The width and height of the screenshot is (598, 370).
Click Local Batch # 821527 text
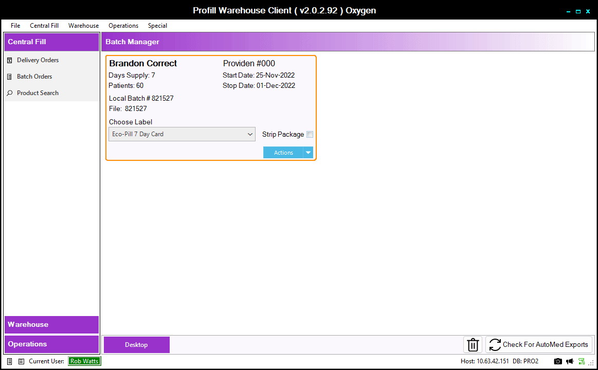point(141,98)
